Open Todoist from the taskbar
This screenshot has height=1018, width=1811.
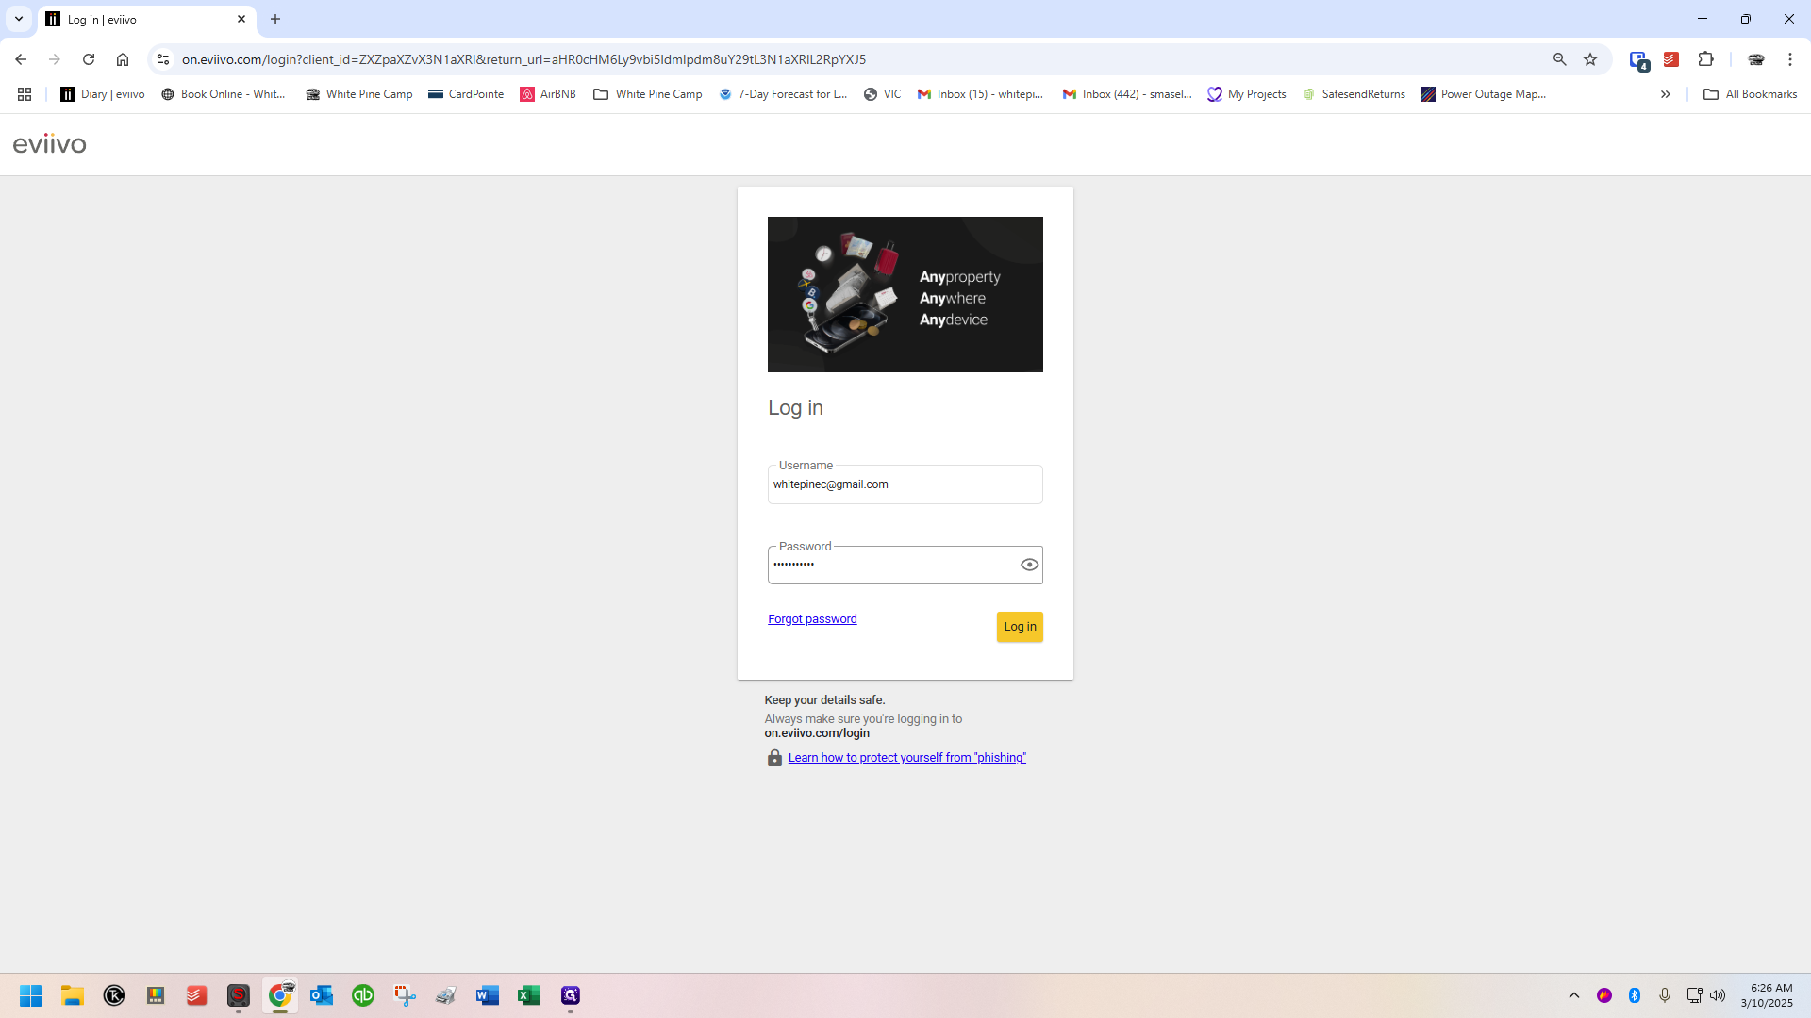197,995
